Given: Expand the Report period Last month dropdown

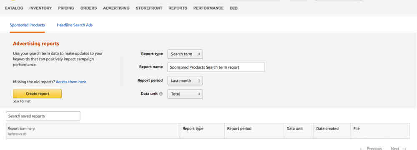Looking at the screenshot, I should [185, 81].
